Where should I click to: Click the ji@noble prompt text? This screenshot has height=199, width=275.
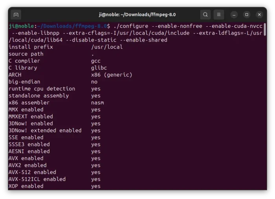click(21, 26)
